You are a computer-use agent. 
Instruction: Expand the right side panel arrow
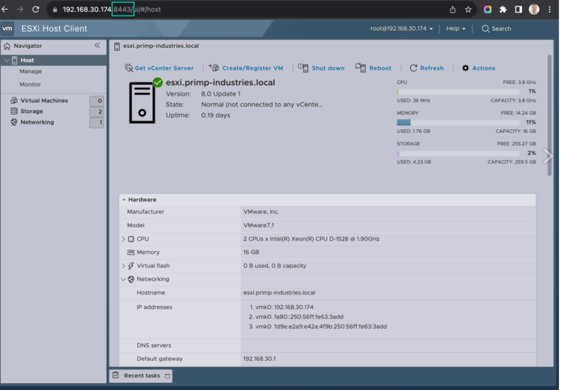pos(547,156)
